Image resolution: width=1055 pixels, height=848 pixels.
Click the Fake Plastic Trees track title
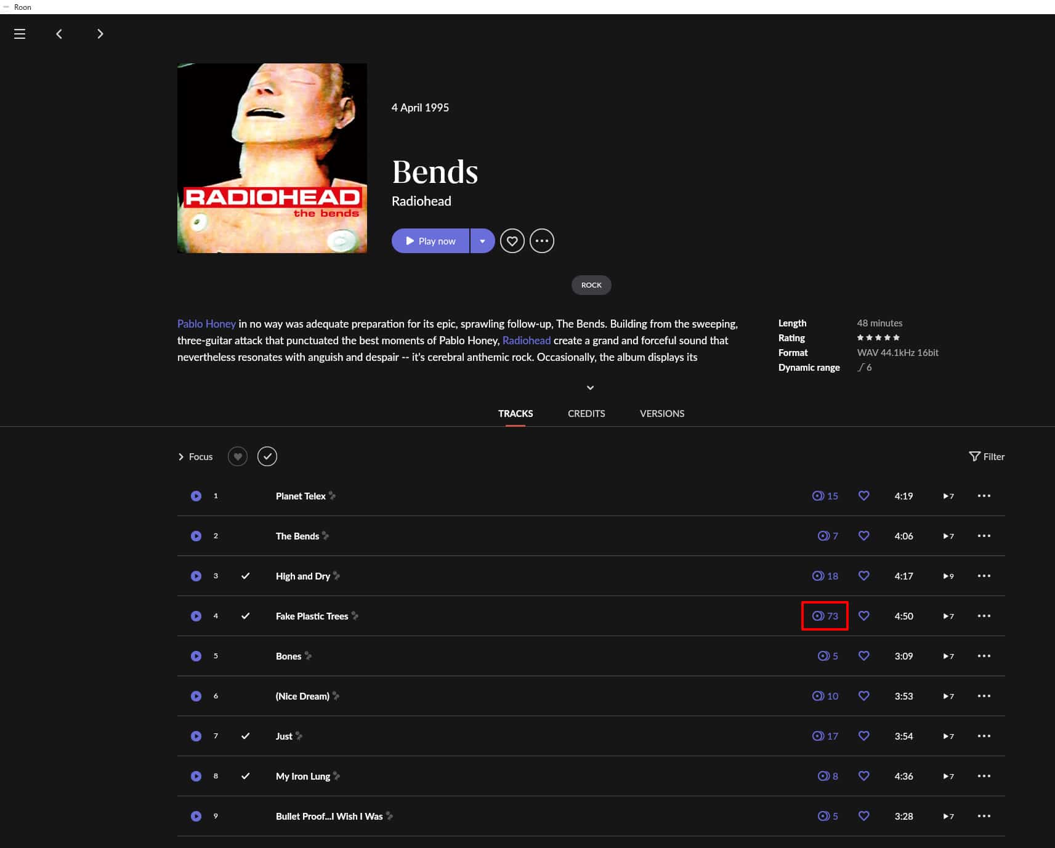pyautogui.click(x=312, y=616)
